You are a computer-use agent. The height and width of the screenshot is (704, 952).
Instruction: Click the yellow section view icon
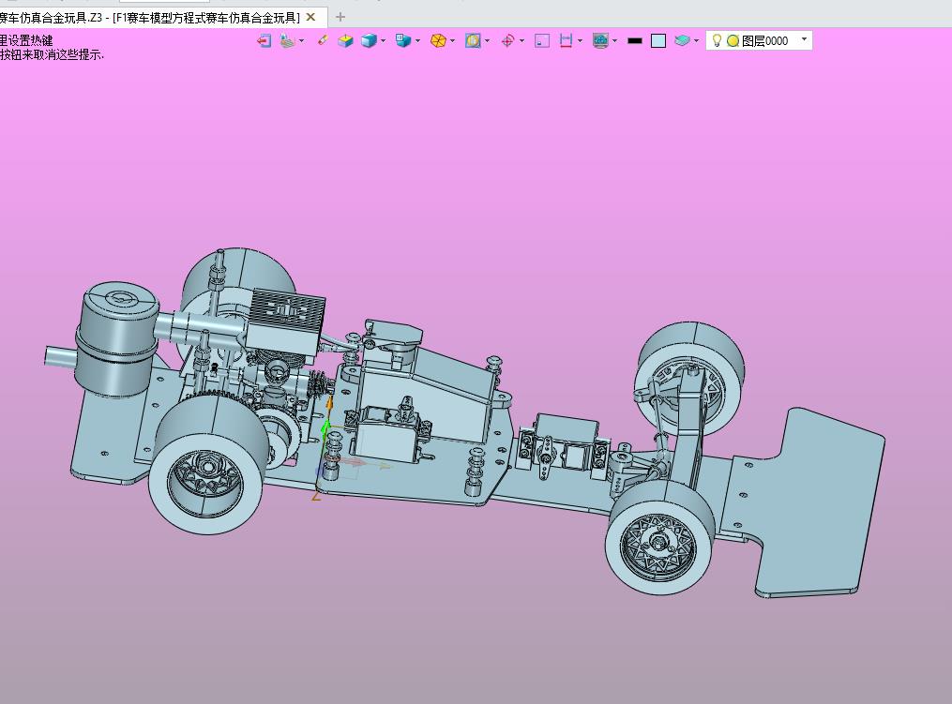(x=473, y=40)
